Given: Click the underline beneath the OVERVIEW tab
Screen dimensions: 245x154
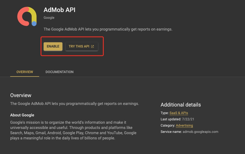Looking at the screenshot, I should click(25, 76).
